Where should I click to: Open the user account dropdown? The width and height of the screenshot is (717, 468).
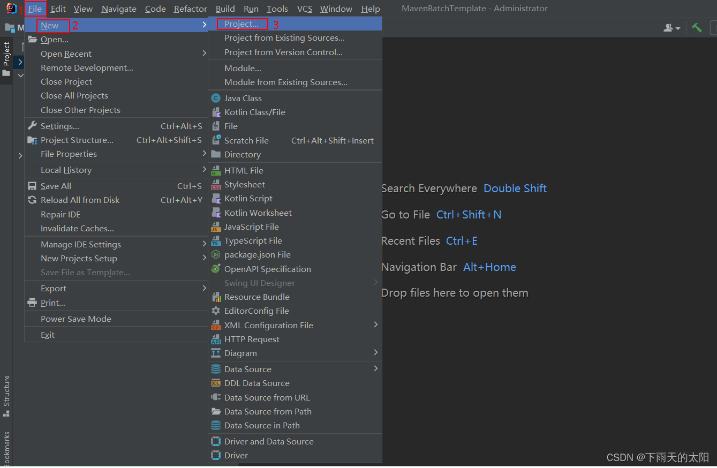pyautogui.click(x=672, y=28)
